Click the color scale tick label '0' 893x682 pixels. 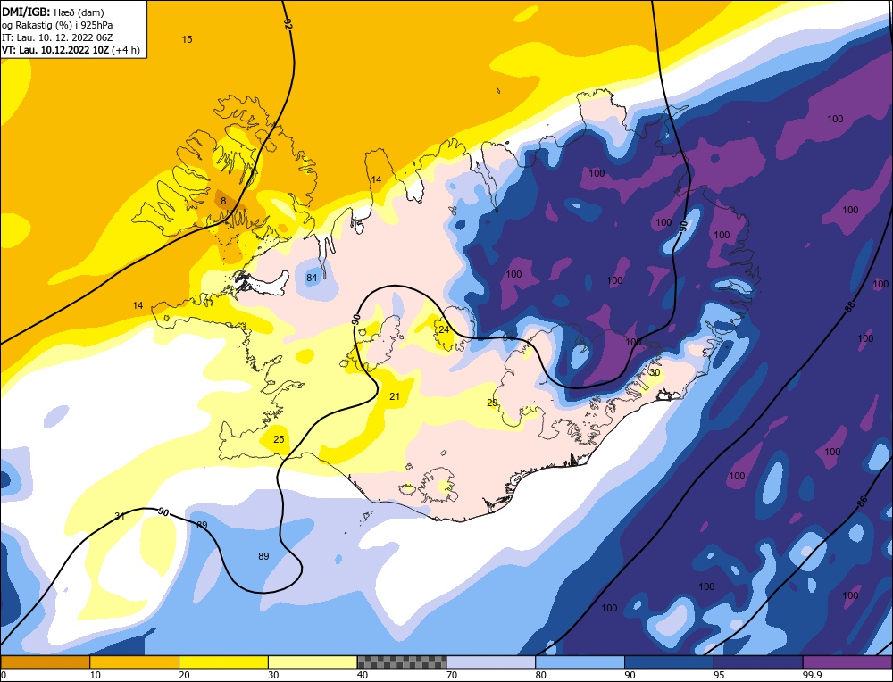[x=4, y=675]
